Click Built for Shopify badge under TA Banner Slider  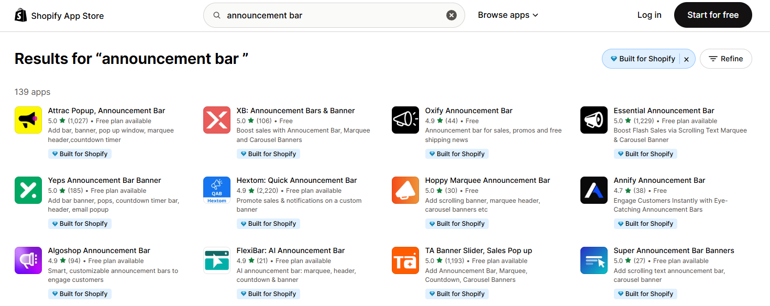(x=457, y=294)
